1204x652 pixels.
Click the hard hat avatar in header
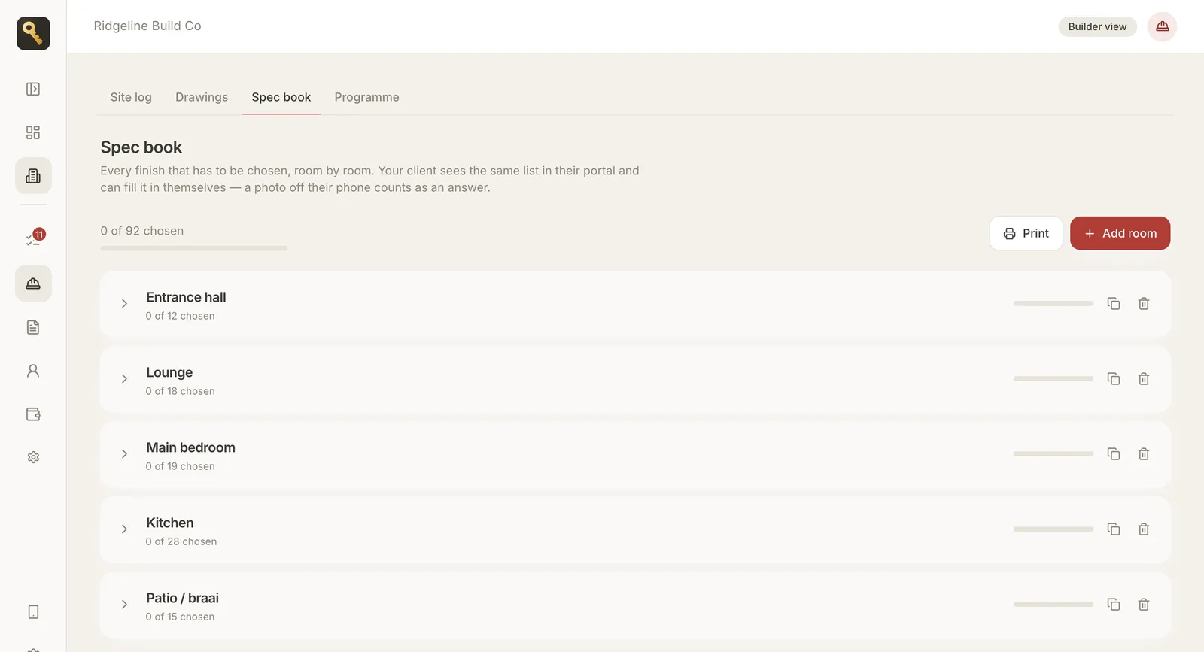[1162, 26]
